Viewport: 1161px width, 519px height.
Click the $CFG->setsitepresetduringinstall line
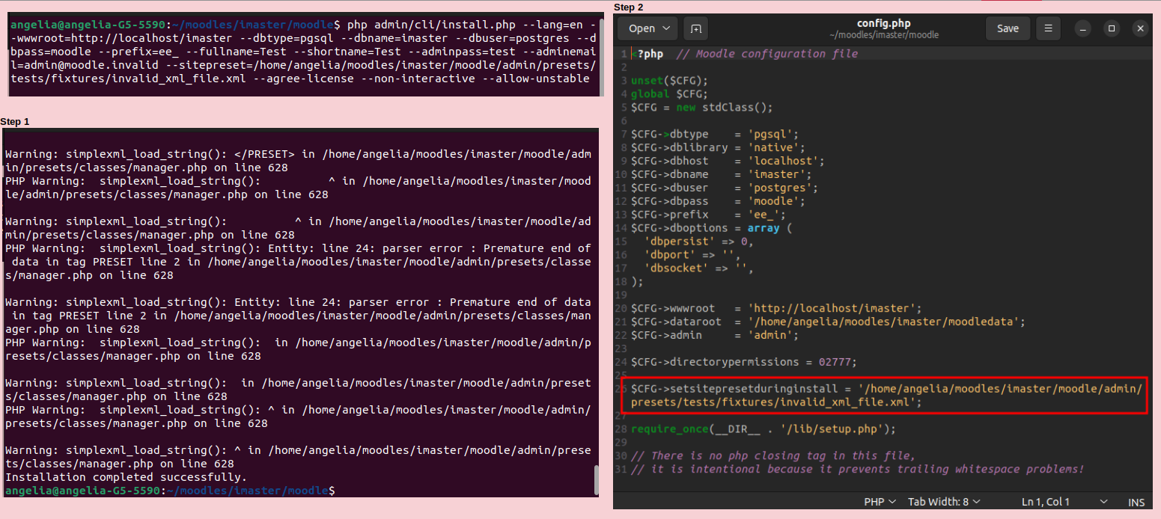pyautogui.click(x=887, y=396)
